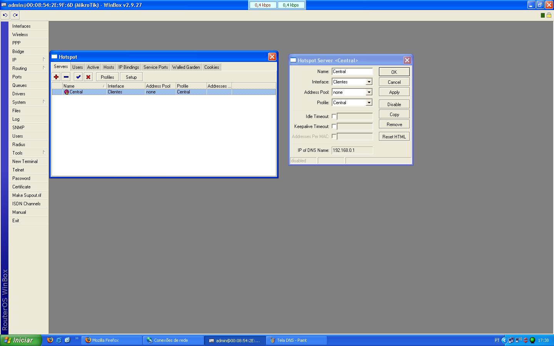The width and height of the screenshot is (554, 346).
Task: Show more quick launch items chevron
Action: [77, 339]
